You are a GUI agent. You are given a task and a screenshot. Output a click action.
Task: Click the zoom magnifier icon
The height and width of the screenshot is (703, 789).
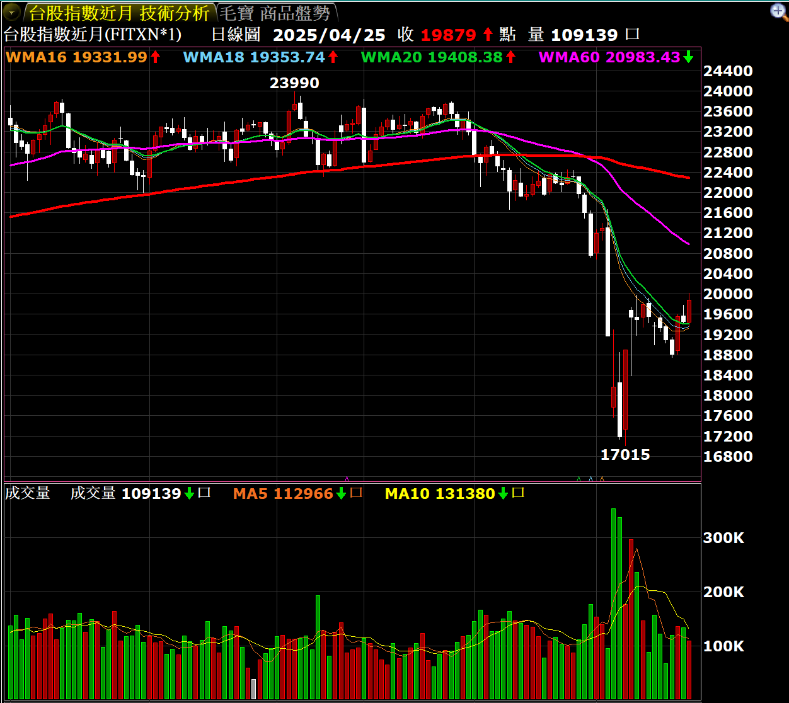coord(779,11)
